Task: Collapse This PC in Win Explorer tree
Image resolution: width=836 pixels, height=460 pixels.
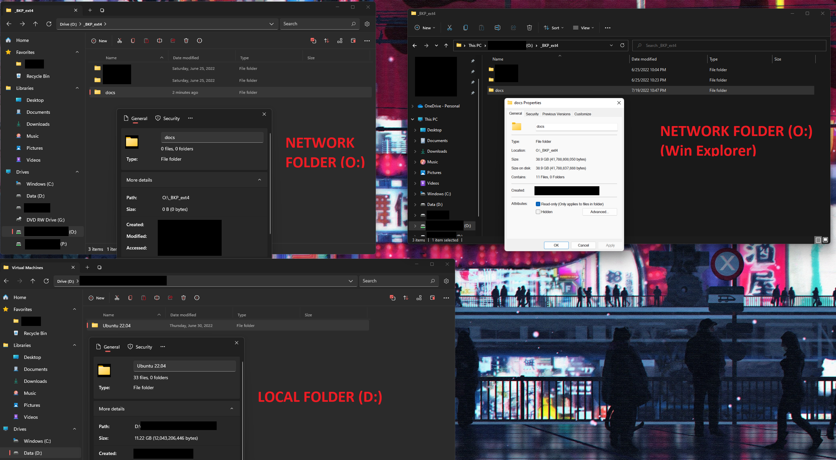Action: pyautogui.click(x=413, y=119)
